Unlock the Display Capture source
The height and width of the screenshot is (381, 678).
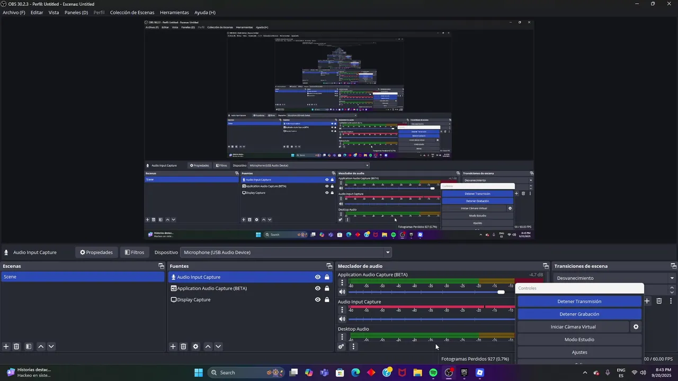pyautogui.click(x=327, y=300)
